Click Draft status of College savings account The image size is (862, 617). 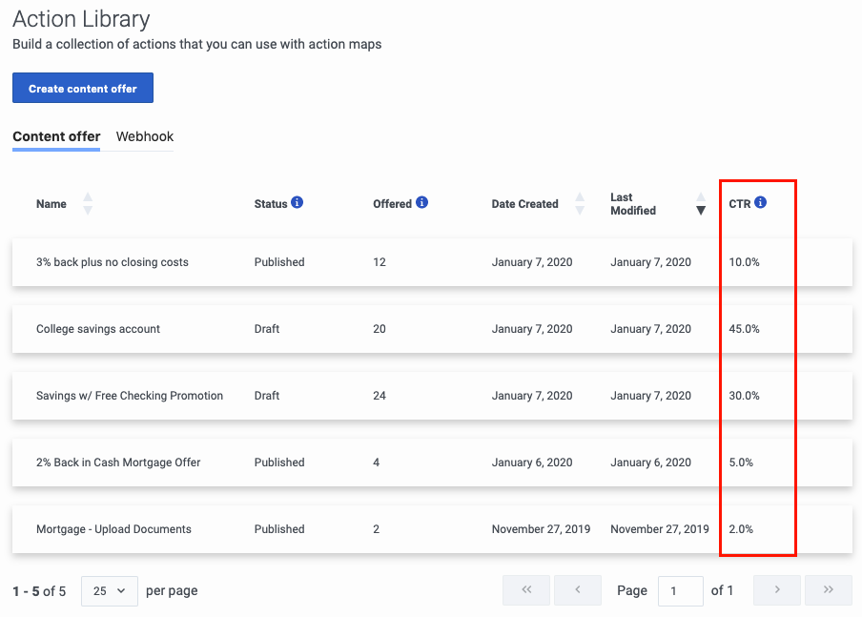point(267,329)
